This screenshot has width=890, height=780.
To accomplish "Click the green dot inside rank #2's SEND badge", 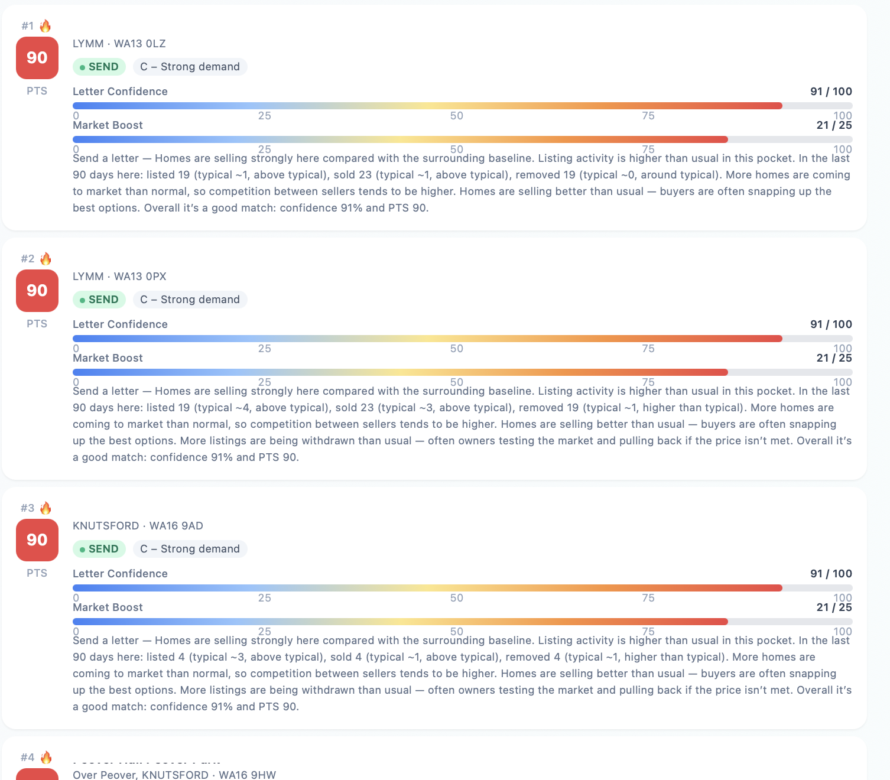I will point(83,300).
